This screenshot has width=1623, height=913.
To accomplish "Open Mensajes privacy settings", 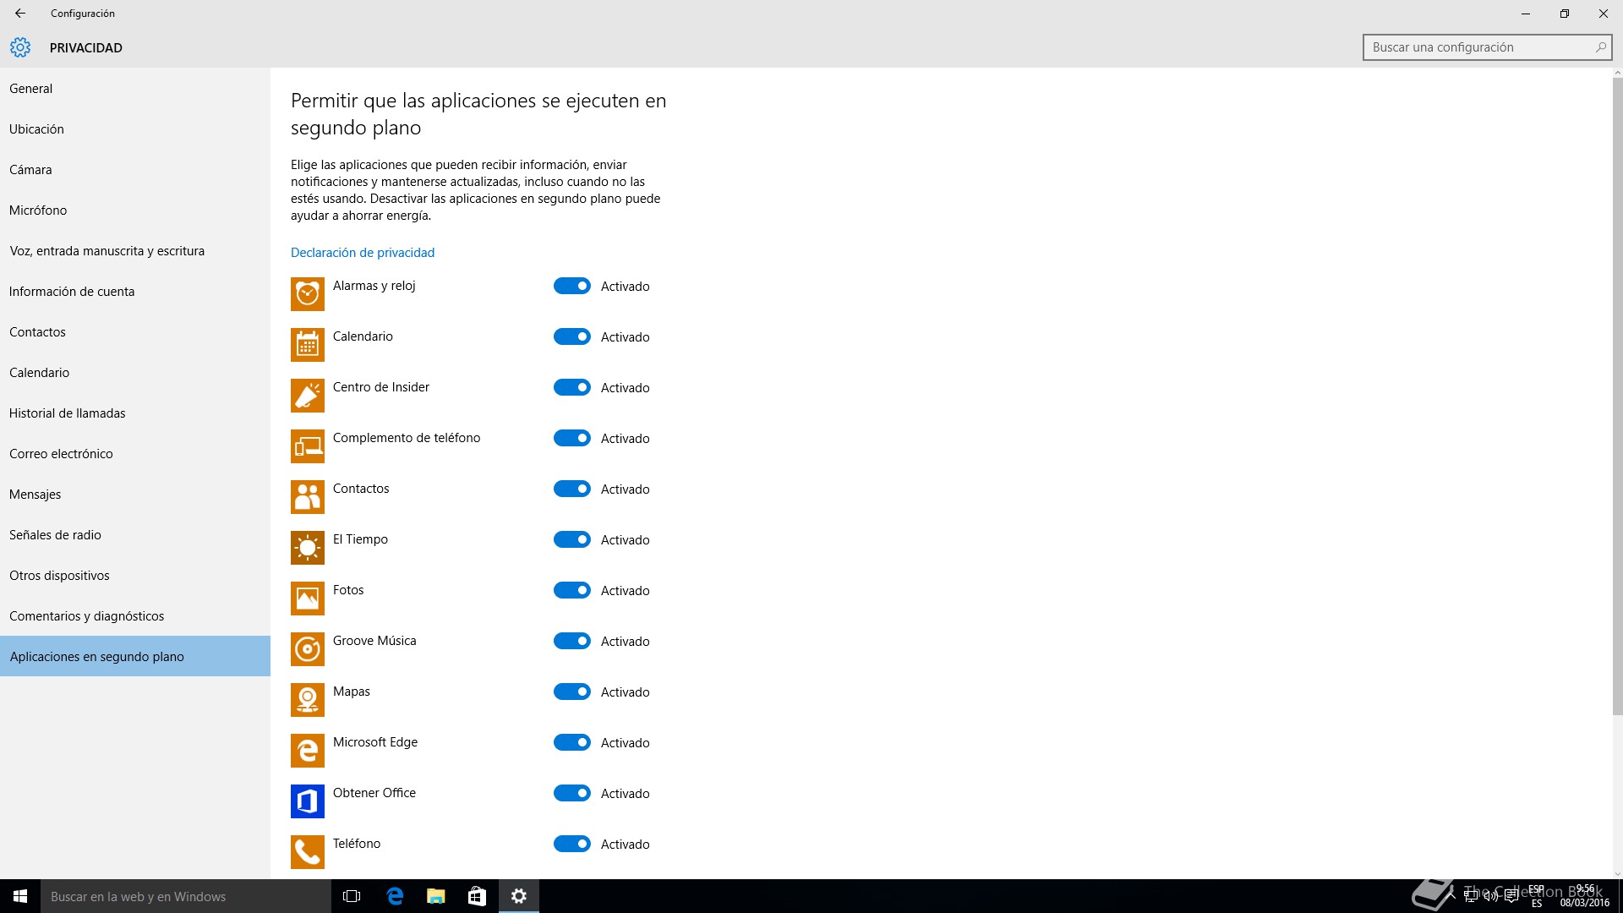I will click(x=135, y=495).
